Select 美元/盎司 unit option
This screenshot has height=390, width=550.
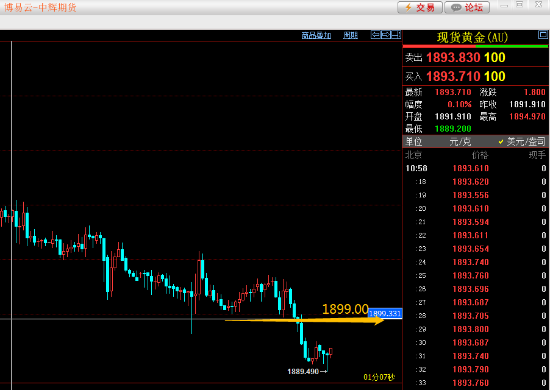point(526,141)
